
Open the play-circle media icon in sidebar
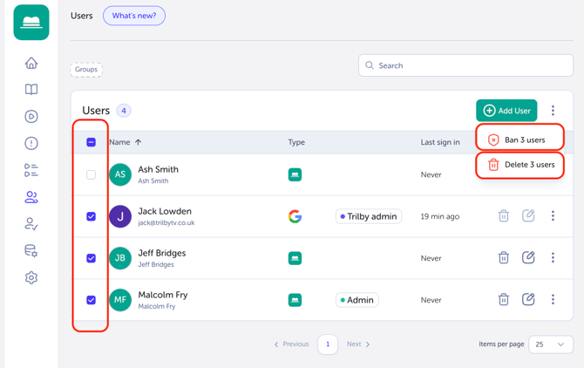[x=31, y=116]
